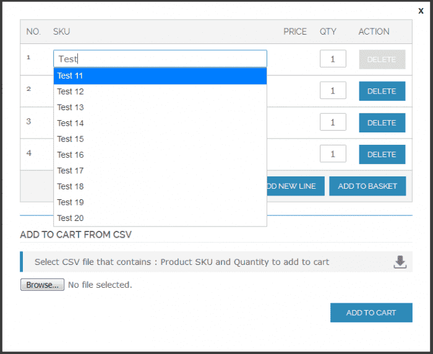Click the SKU input field in row 1
This screenshot has width=433, height=354.
(160, 59)
